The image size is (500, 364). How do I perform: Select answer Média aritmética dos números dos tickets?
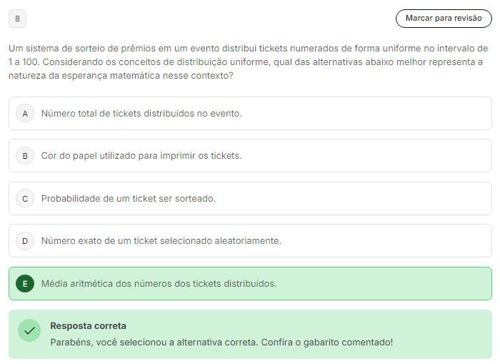pyautogui.click(x=159, y=284)
